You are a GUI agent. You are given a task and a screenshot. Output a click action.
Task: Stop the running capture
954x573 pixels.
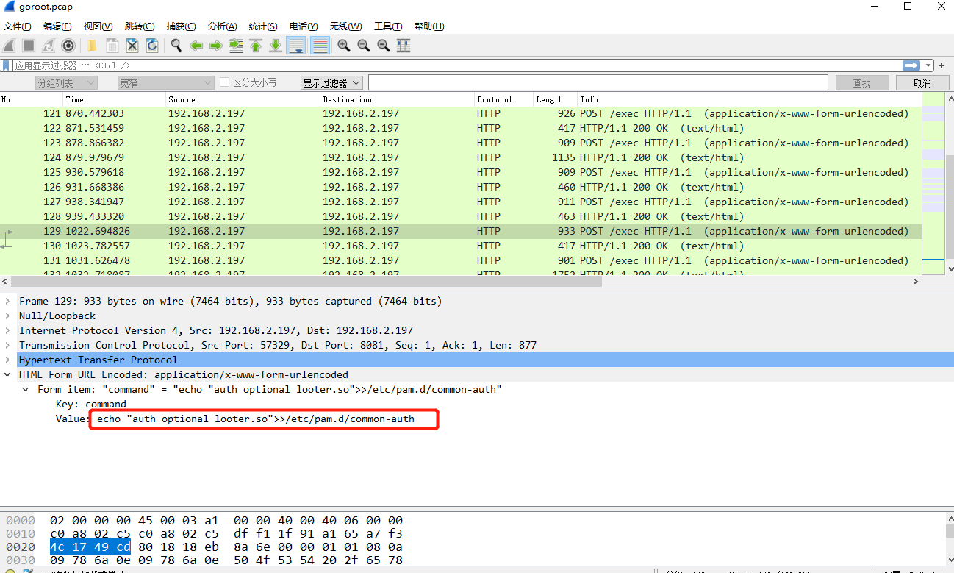pyautogui.click(x=29, y=46)
